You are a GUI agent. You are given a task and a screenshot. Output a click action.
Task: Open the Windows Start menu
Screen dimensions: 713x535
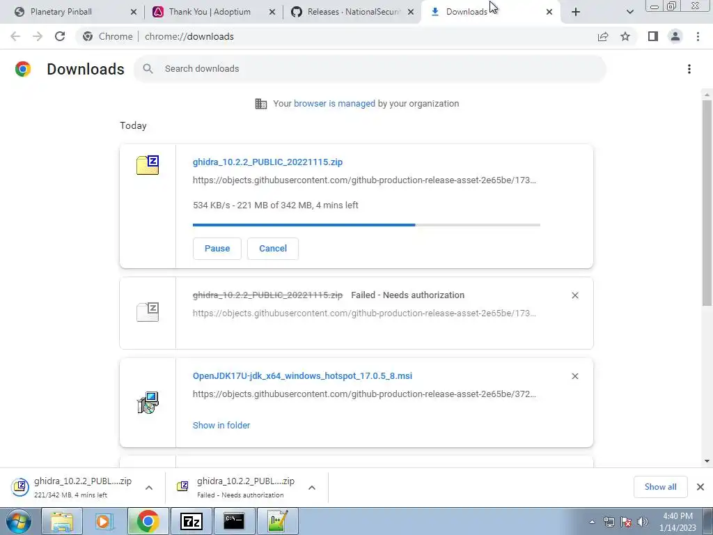[18, 521]
